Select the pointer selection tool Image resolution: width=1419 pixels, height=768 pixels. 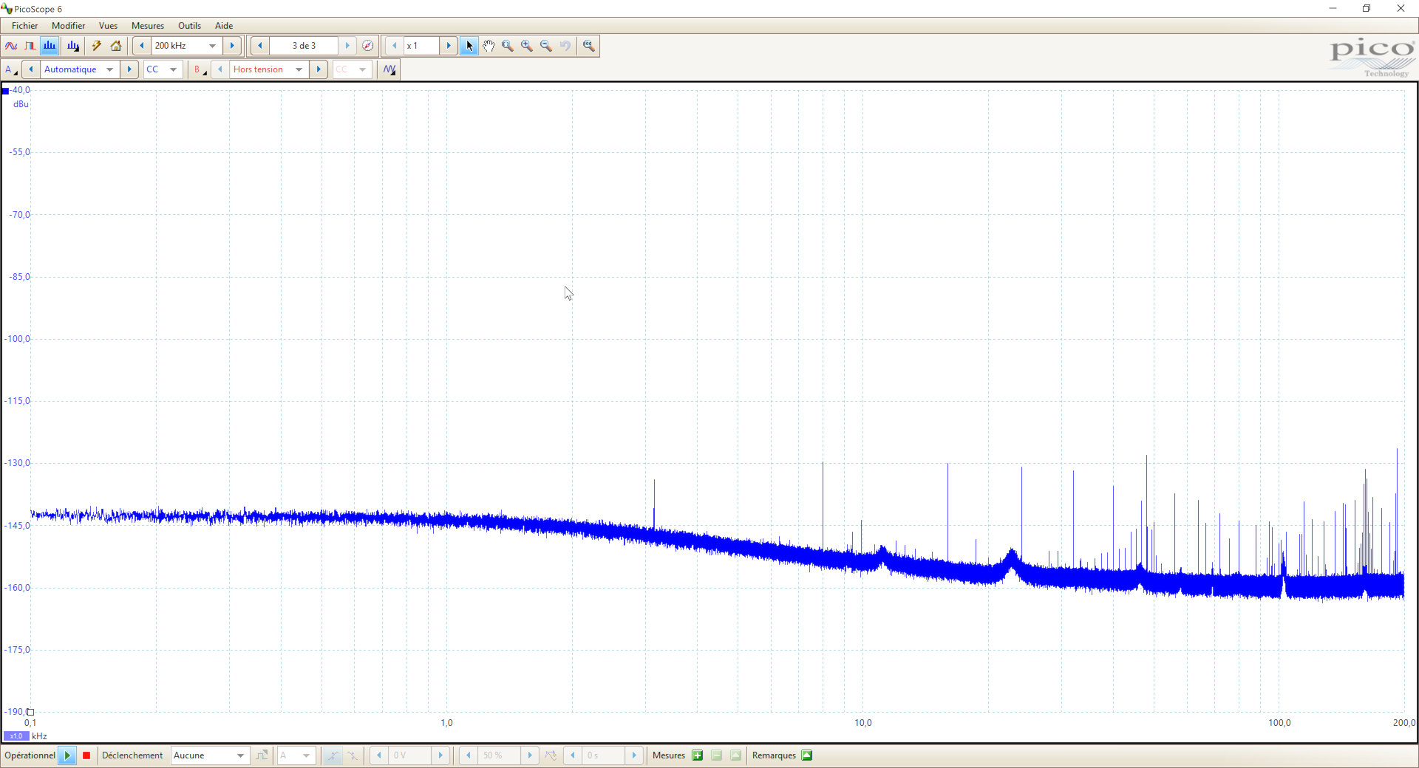[x=469, y=46]
